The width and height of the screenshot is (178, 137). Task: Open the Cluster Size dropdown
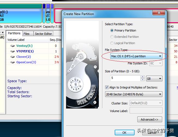(x=146, y=103)
